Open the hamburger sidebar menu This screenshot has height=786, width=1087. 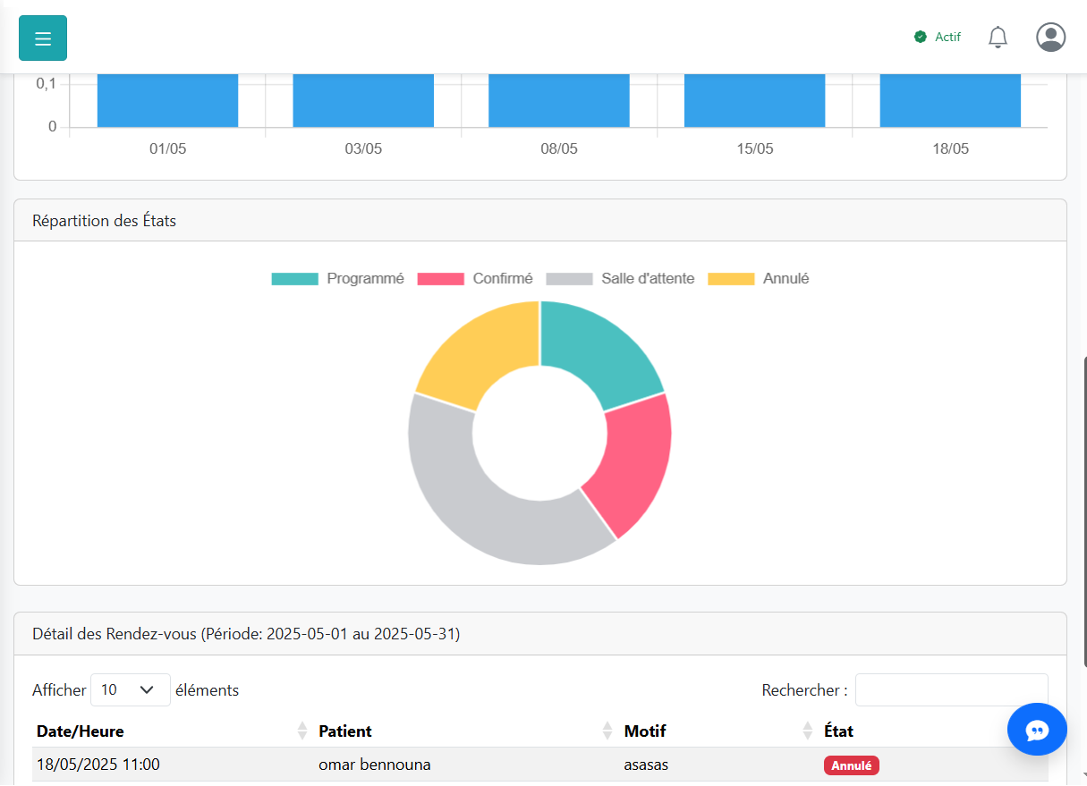pyautogui.click(x=43, y=38)
